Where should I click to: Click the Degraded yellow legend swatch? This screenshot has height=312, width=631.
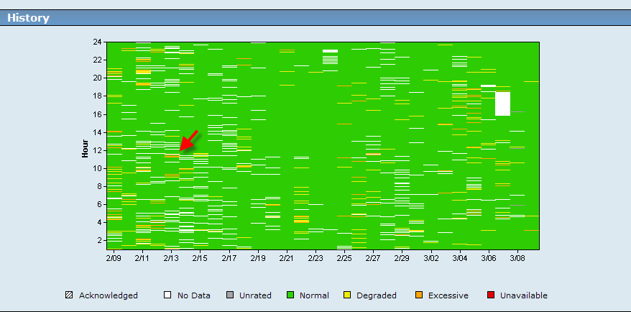point(347,295)
